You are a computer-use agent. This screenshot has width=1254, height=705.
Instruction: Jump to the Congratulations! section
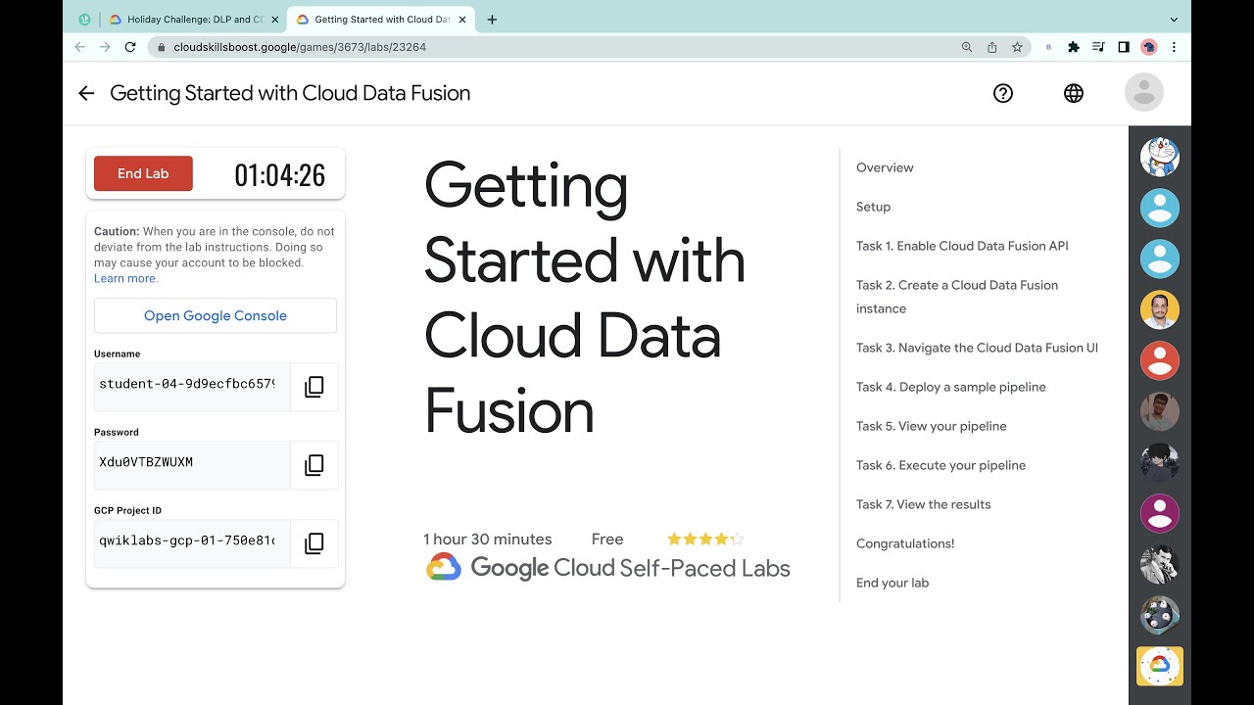(x=905, y=543)
